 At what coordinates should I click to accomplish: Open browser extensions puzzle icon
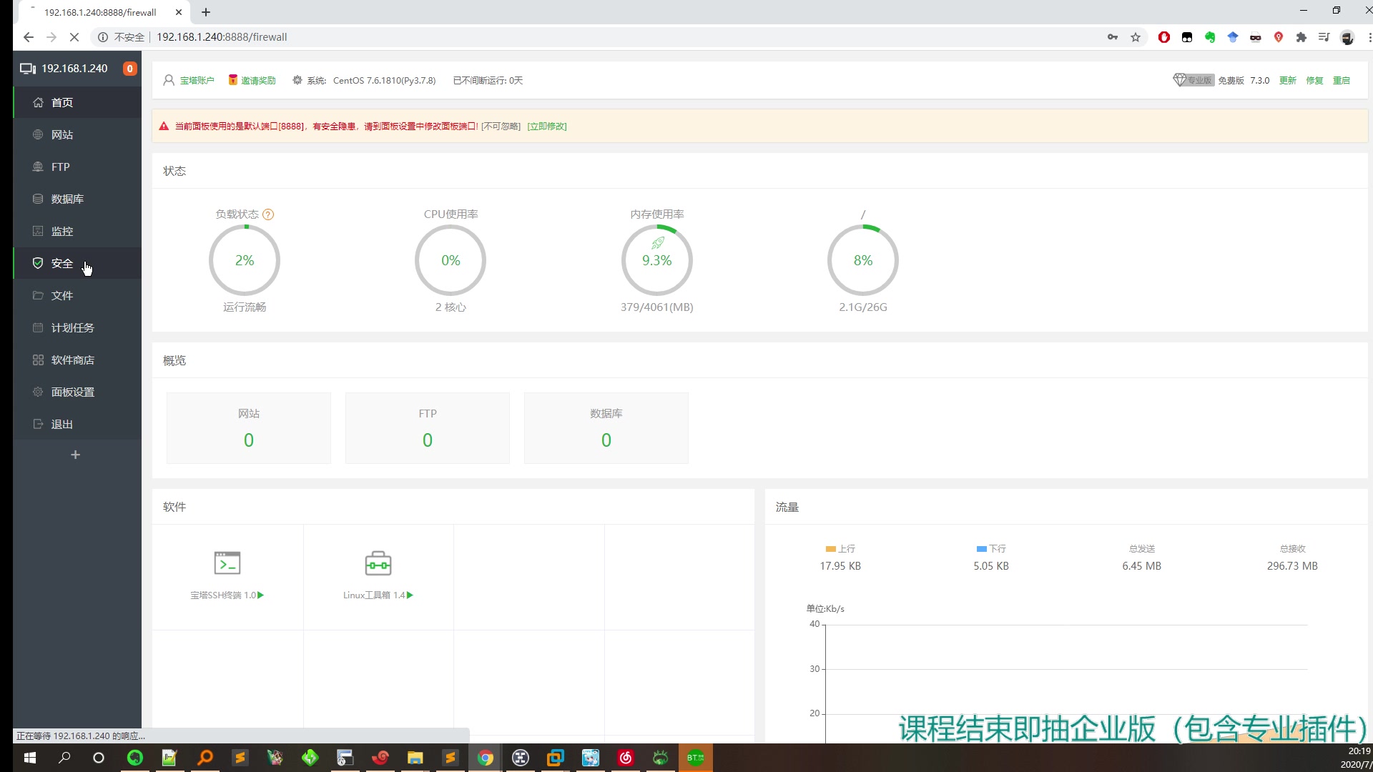click(1301, 37)
